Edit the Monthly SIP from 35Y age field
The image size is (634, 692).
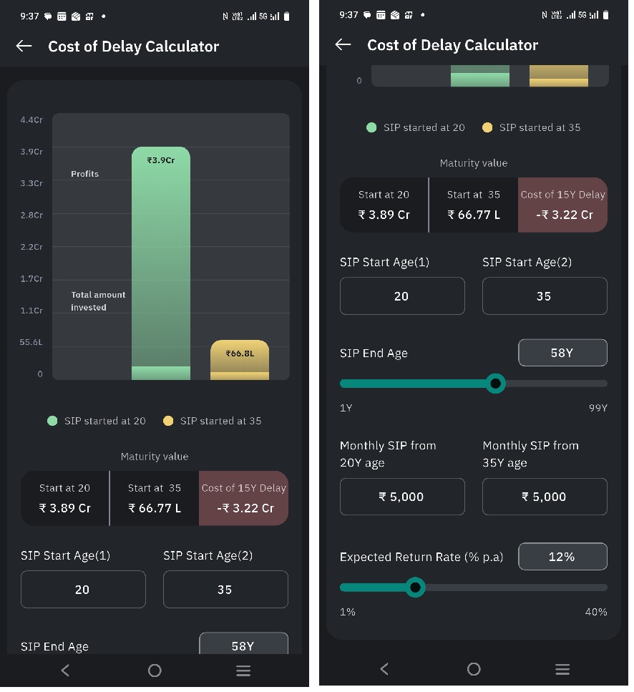click(544, 497)
